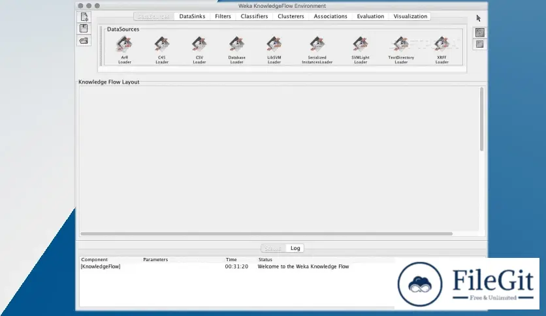The width and height of the screenshot is (546, 316).
Task: Open the Filters tab
Action: click(x=223, y=16)
